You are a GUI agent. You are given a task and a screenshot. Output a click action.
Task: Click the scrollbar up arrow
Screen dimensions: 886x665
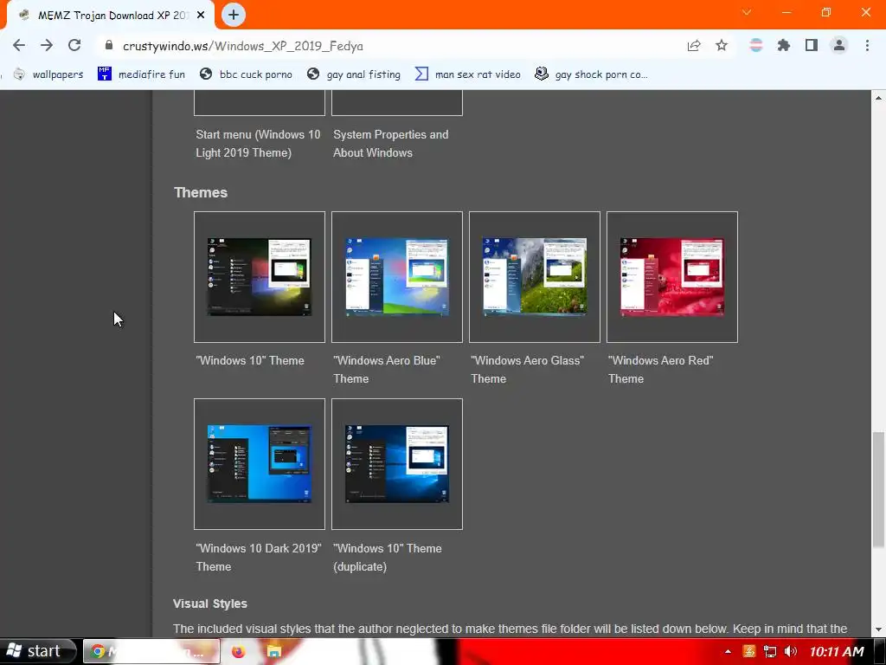pos(878,98)
